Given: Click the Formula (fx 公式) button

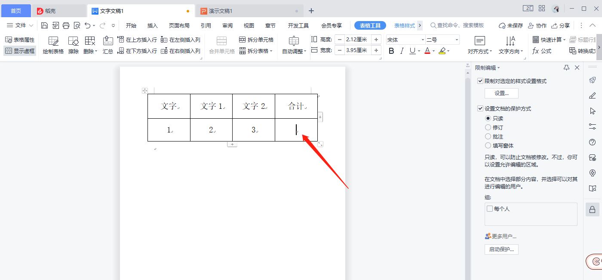Looking at the screenshot, I should tap(542, 51).
